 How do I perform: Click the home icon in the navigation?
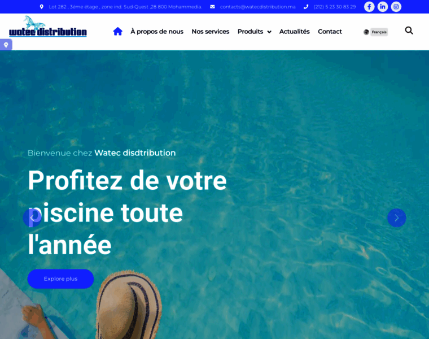[117, 32]
